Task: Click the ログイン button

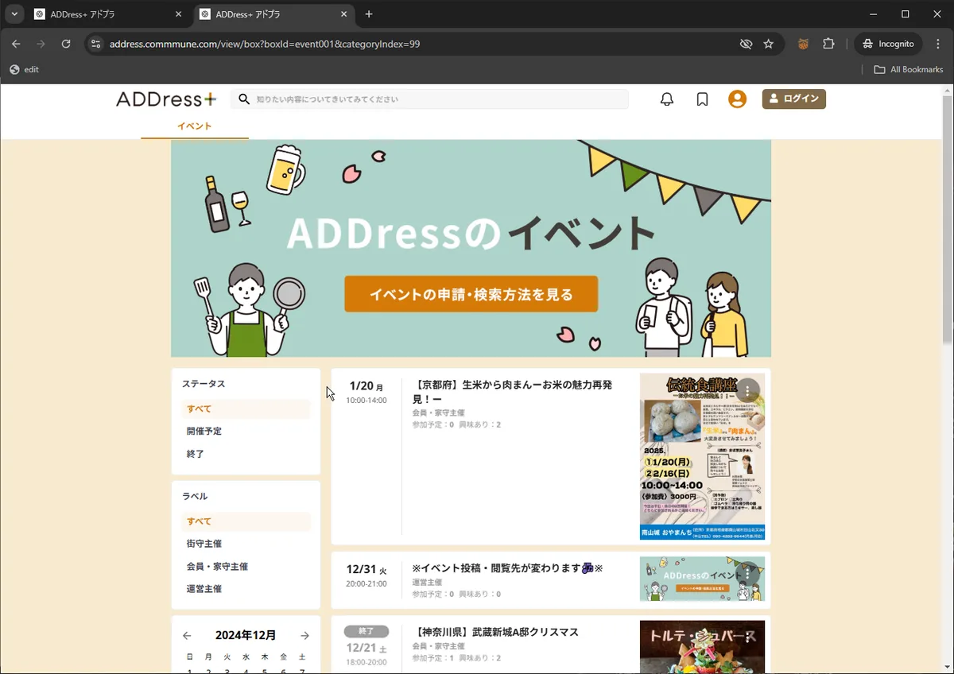Action: click(x=793, y=99)
